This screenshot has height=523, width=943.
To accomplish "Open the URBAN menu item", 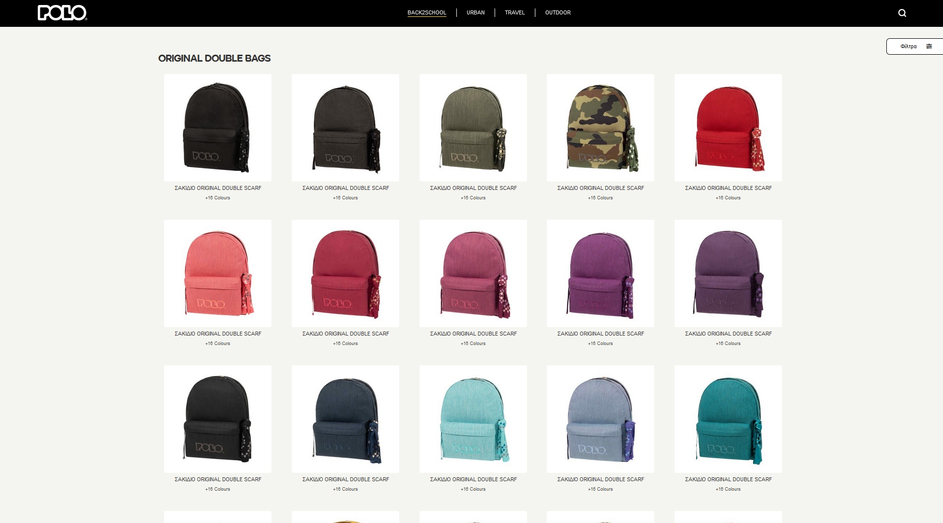I will (x=475, y=13).
